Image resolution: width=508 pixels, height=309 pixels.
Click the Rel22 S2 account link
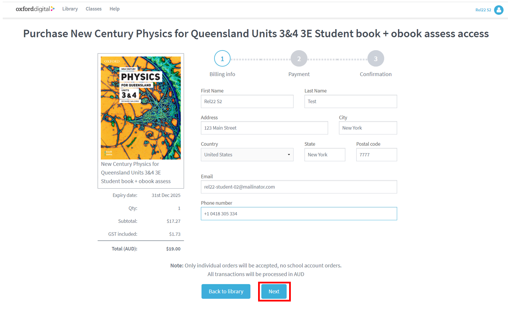(483, 10)
